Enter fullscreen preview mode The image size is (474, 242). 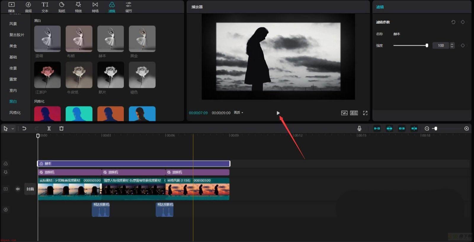365,113
